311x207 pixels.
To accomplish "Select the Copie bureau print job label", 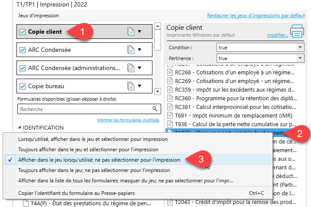I will click(46, 86).
